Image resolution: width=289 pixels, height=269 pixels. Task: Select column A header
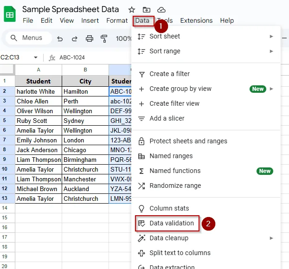pos(39,70)
